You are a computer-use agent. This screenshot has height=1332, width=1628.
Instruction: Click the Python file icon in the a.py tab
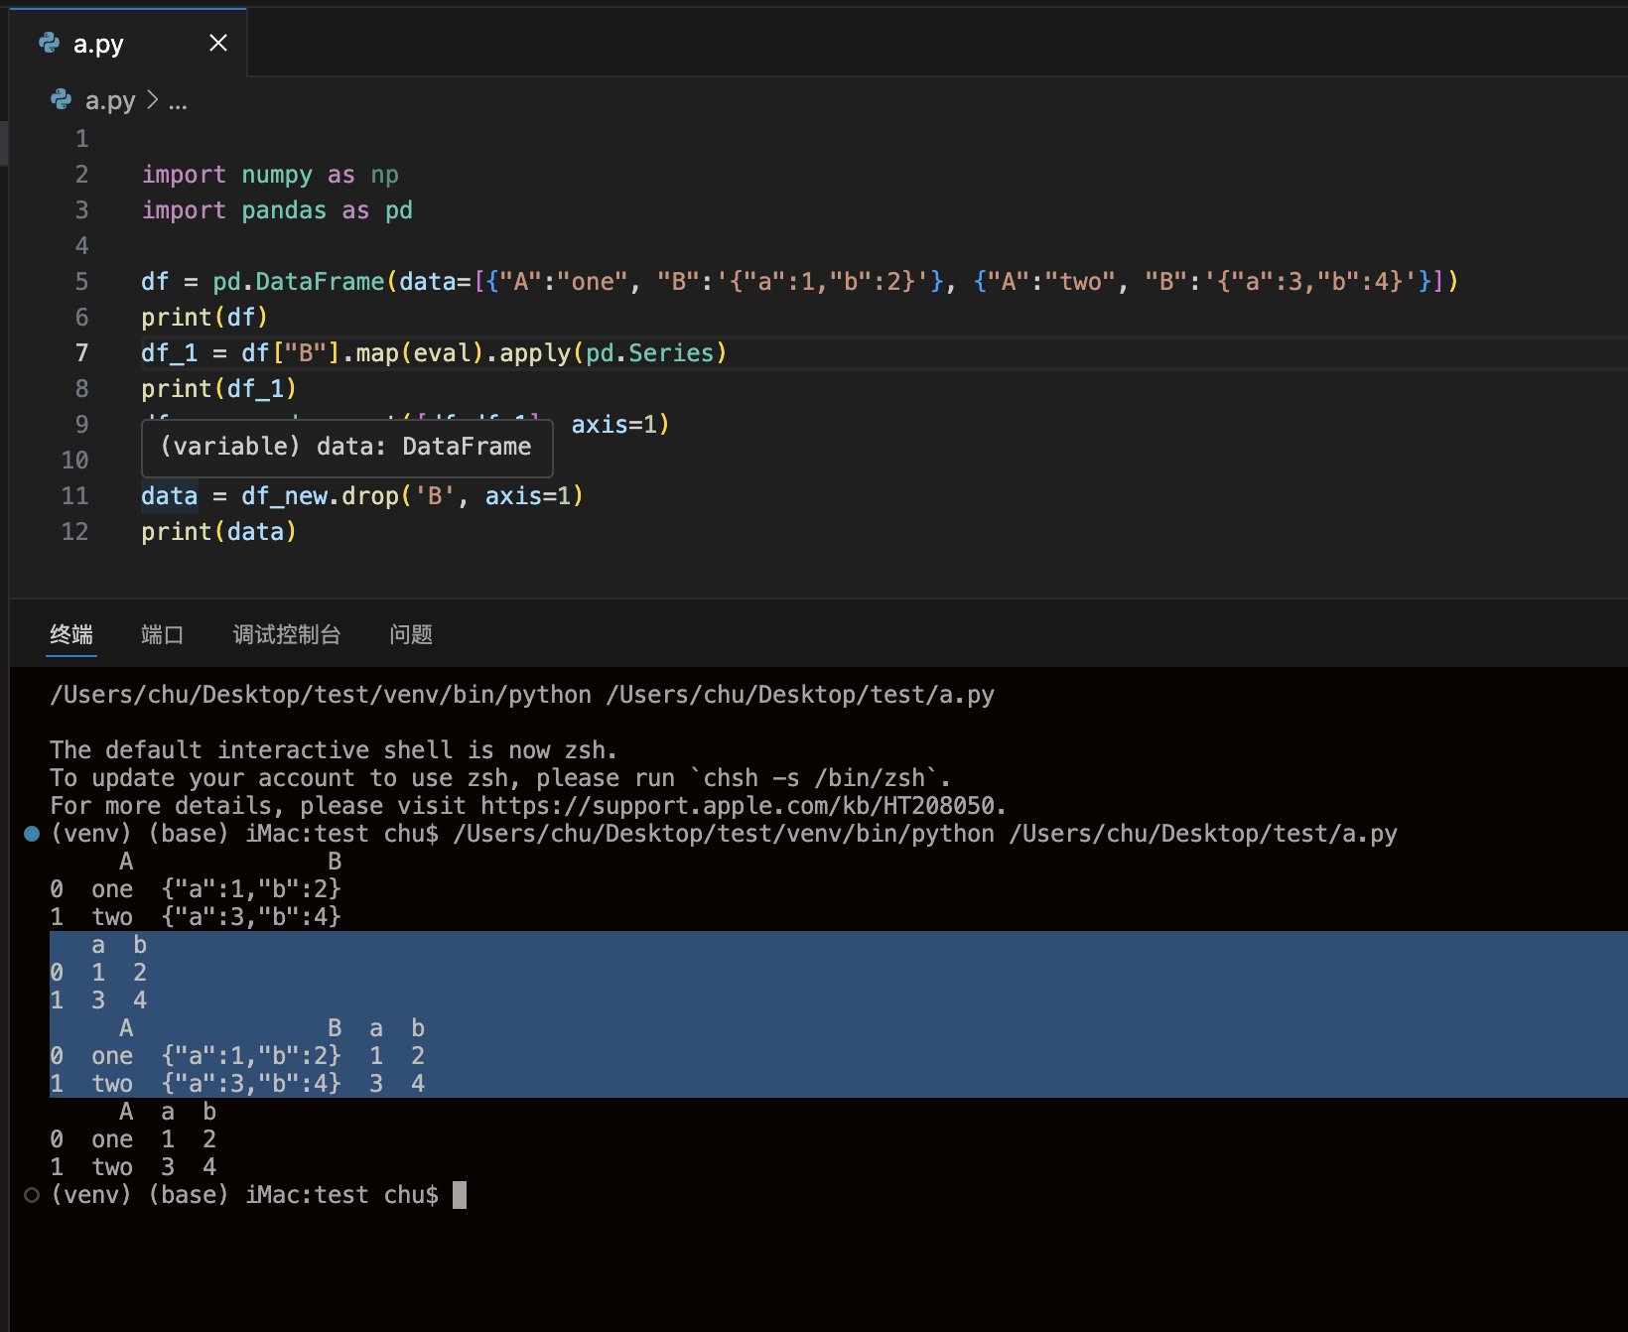[49, 43]
